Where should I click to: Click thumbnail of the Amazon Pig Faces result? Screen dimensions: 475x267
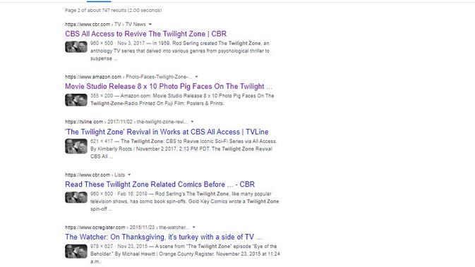tap(76, 100)
